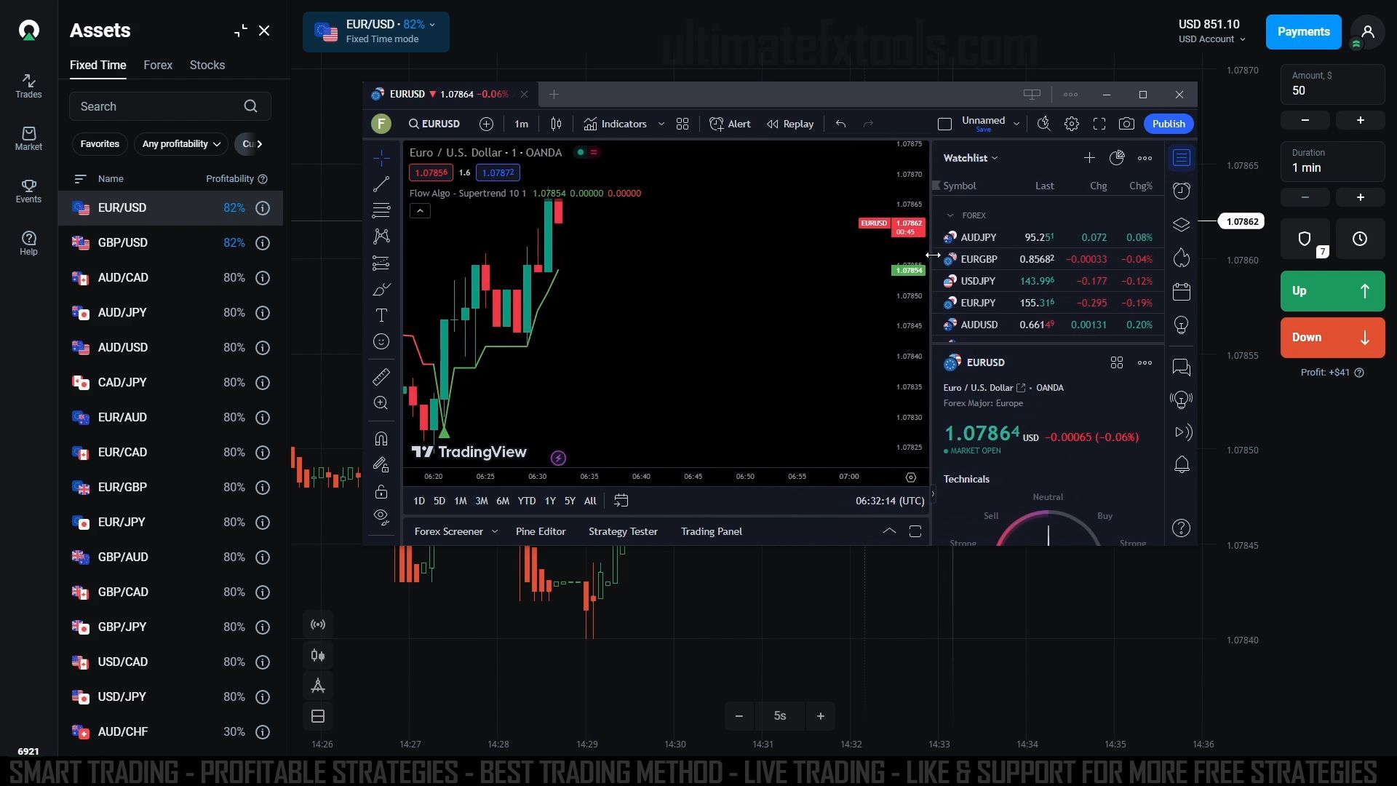Expand the Watchlist name dropdown
This screenshot has height=786, width=1397.
971,158
